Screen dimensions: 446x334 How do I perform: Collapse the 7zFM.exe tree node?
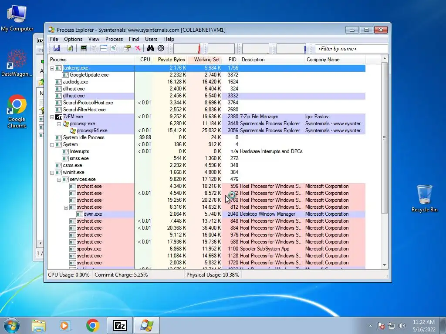tap(52, 117)
